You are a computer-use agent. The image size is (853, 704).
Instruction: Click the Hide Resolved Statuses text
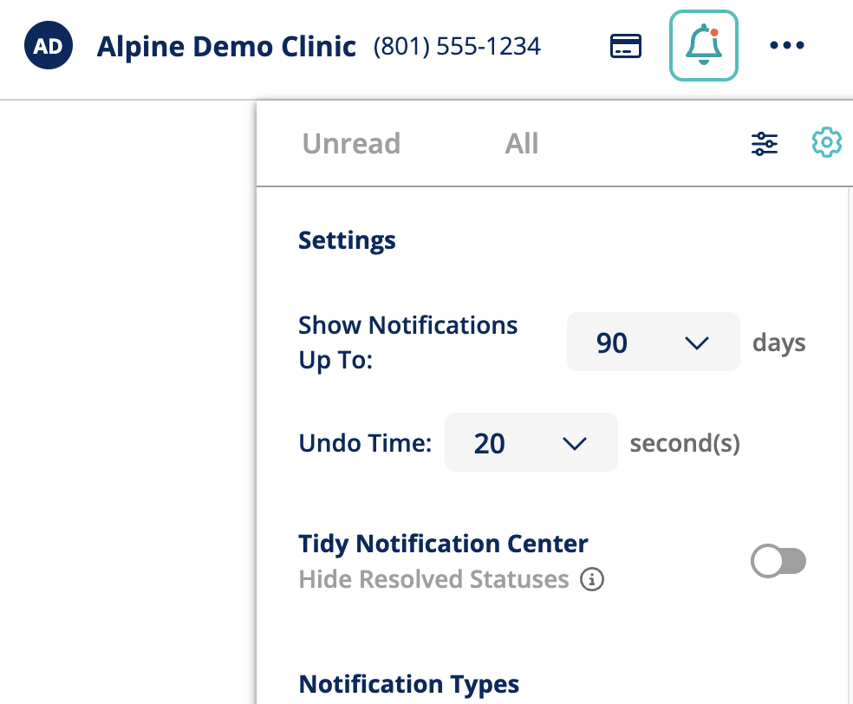pyautogui.click(x=434, y=579)
